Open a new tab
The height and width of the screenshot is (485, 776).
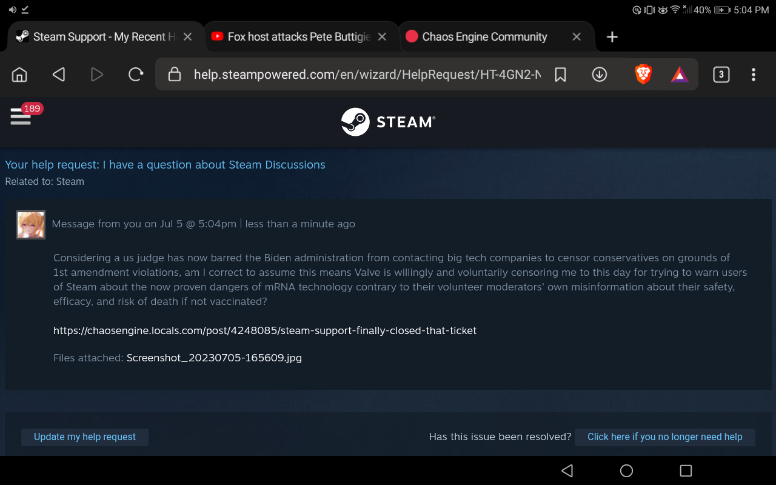(612, 37)
